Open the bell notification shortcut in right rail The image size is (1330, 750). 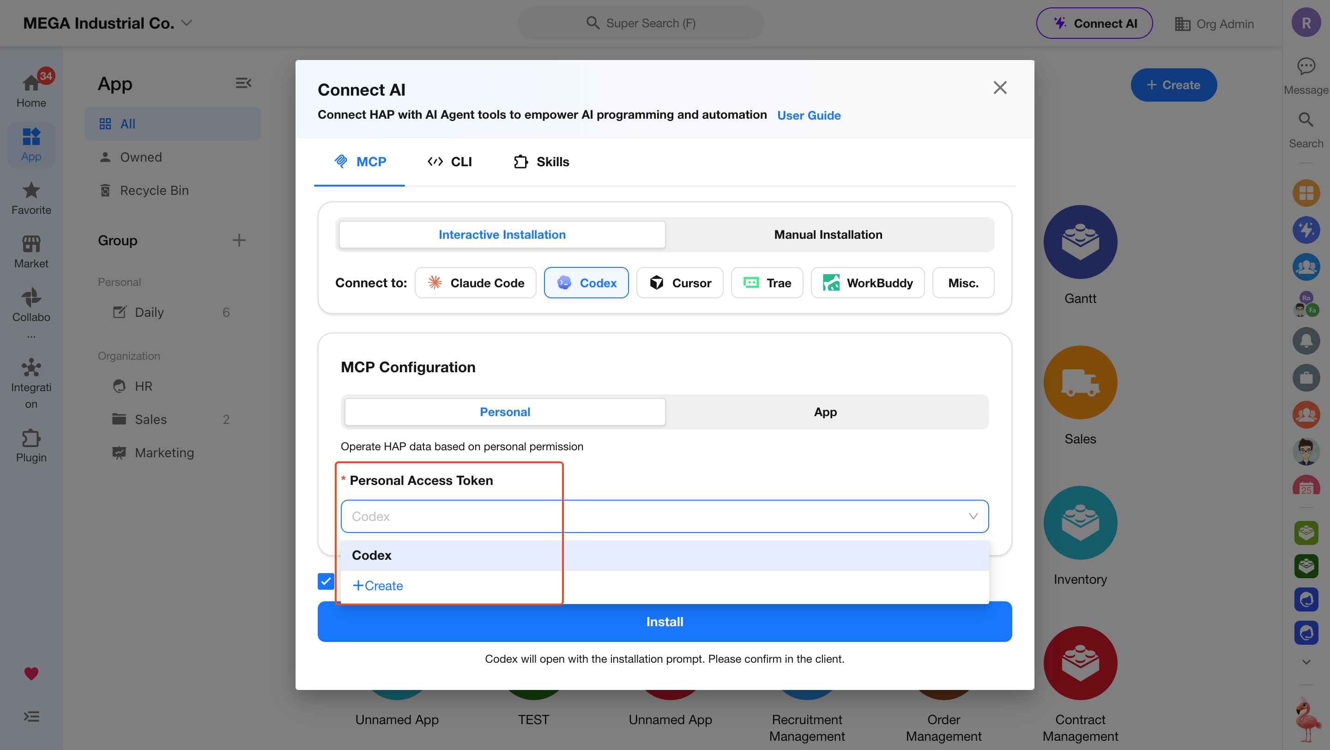1306,340
